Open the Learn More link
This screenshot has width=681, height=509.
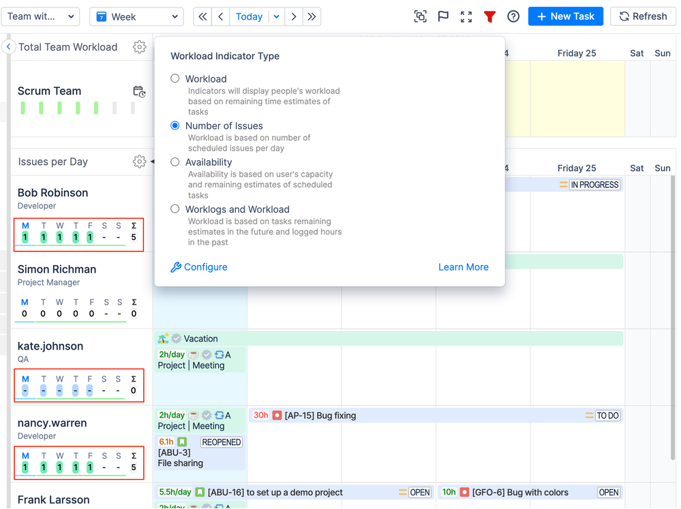pos(463,267)
